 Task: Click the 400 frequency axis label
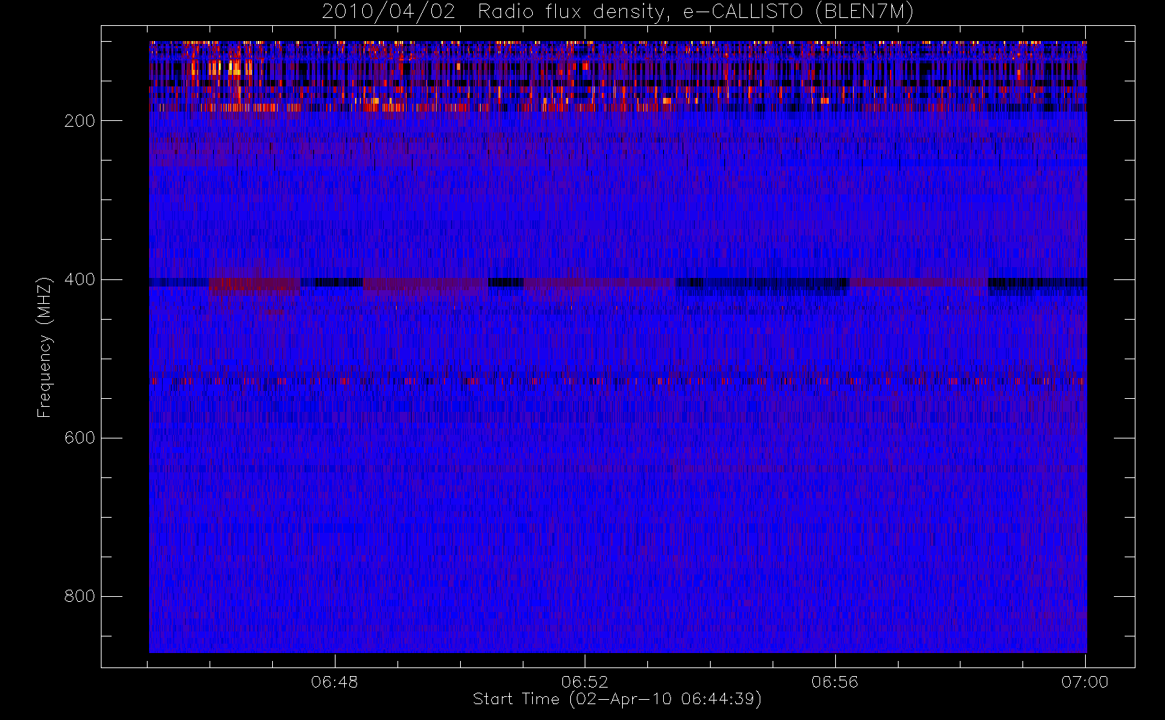point(79,279)
